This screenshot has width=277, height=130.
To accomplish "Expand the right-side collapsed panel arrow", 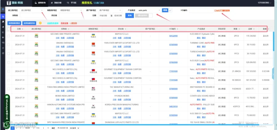I will [x=273, y=75].
